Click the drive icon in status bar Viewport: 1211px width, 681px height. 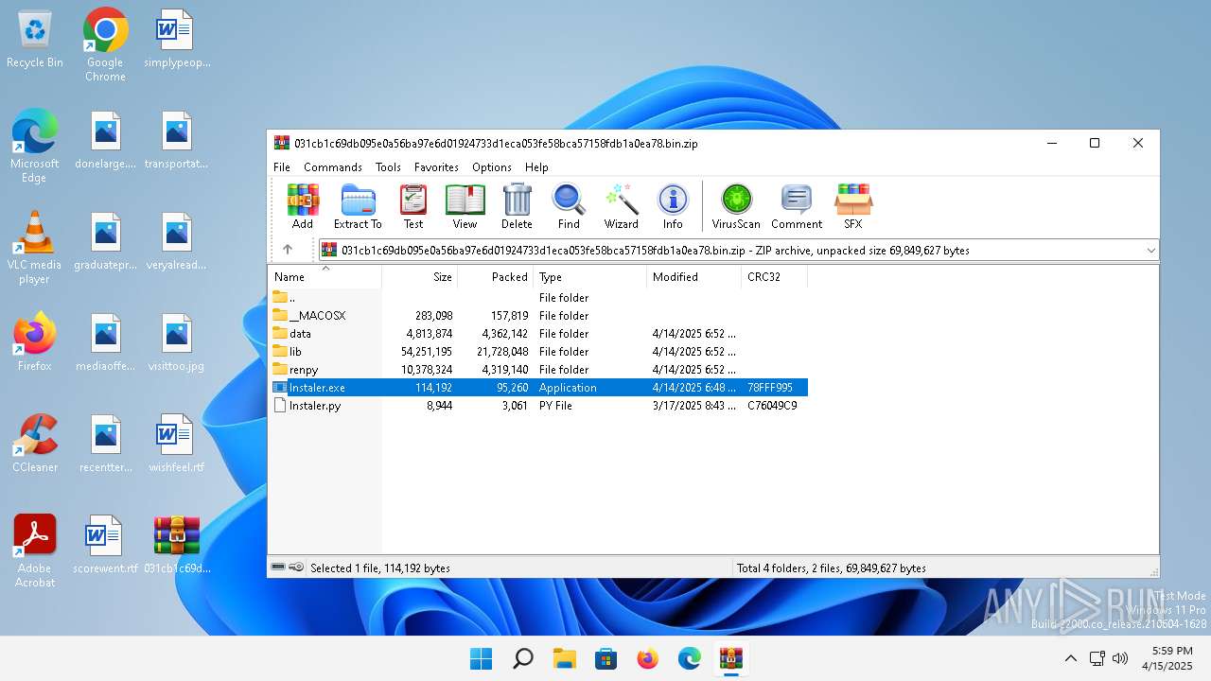(x=278, y=567)
